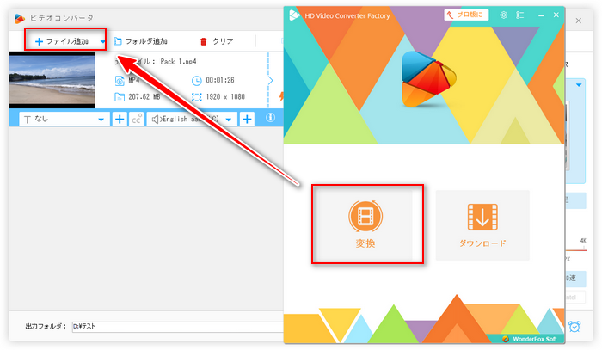Open the output format dropdown arrow in the right panel
This screenshot has height=350, width=602.
coord(579,85)
